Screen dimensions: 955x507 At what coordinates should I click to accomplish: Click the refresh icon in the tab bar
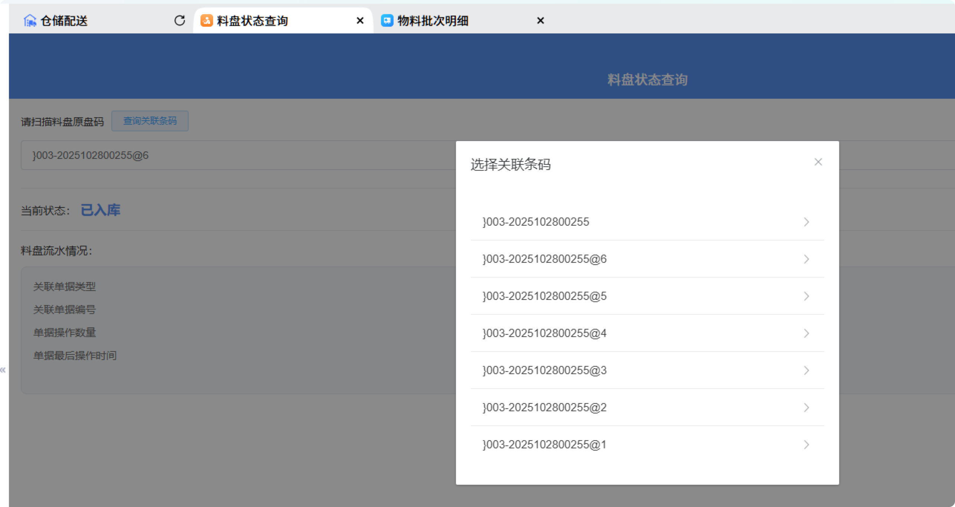pos(180,20)
